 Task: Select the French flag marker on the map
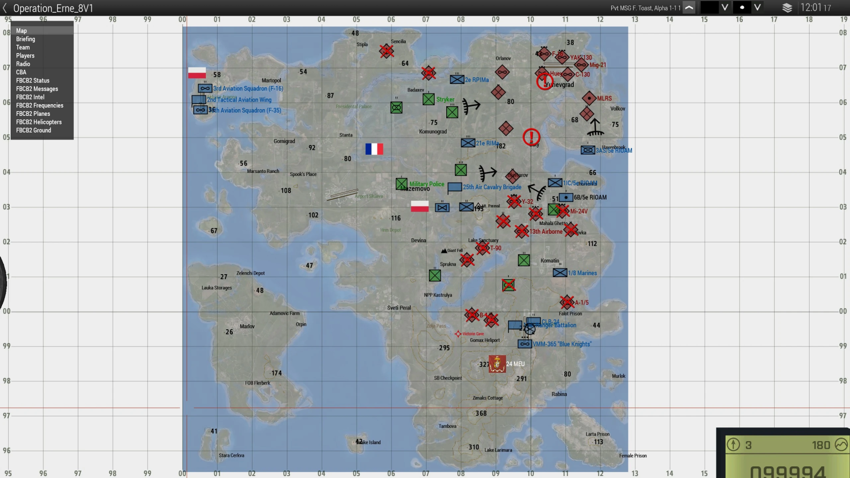(374, 149)
